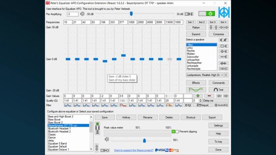Follow the Want to support the Peace project link
The height and width of the screenshot is (155, 276).
[134, 150]
